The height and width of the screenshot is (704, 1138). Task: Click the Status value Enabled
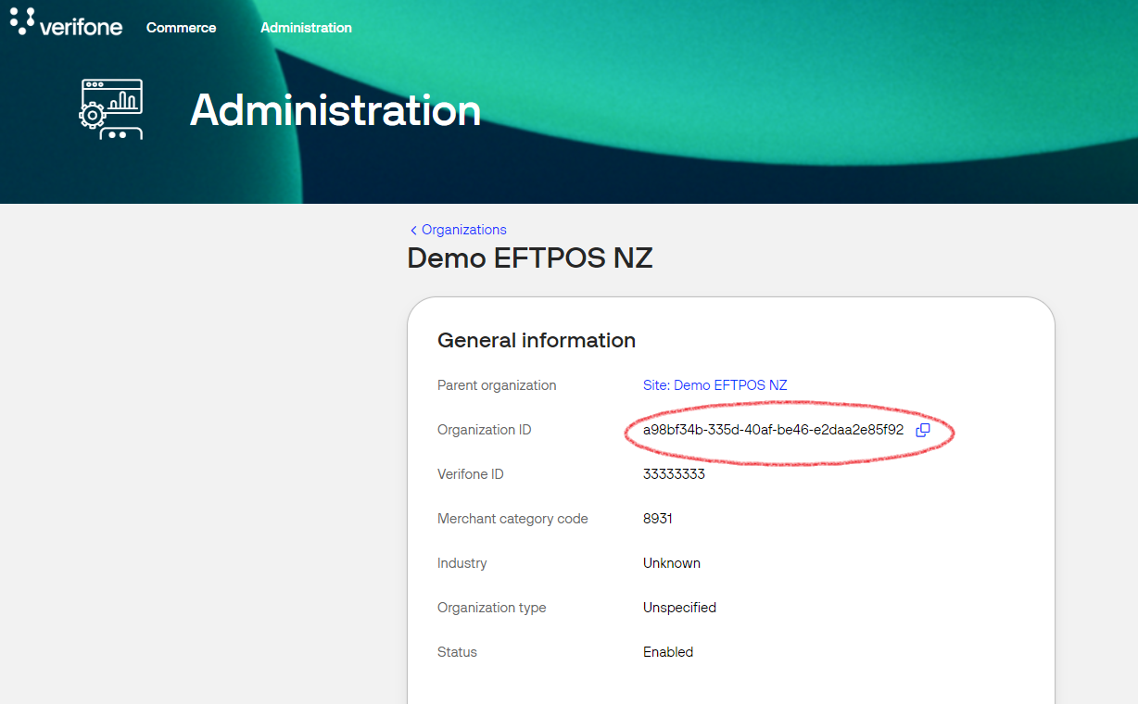668,652
